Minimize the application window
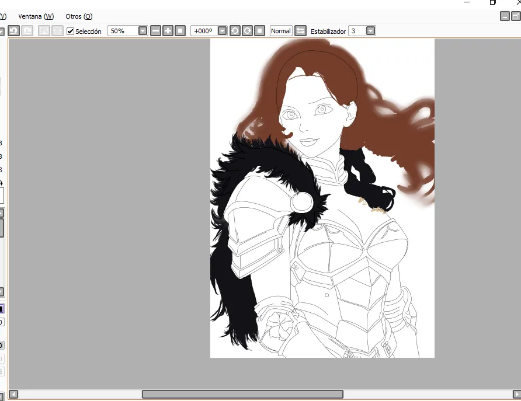Screen dimensions: 521x401 click(467, 2)
